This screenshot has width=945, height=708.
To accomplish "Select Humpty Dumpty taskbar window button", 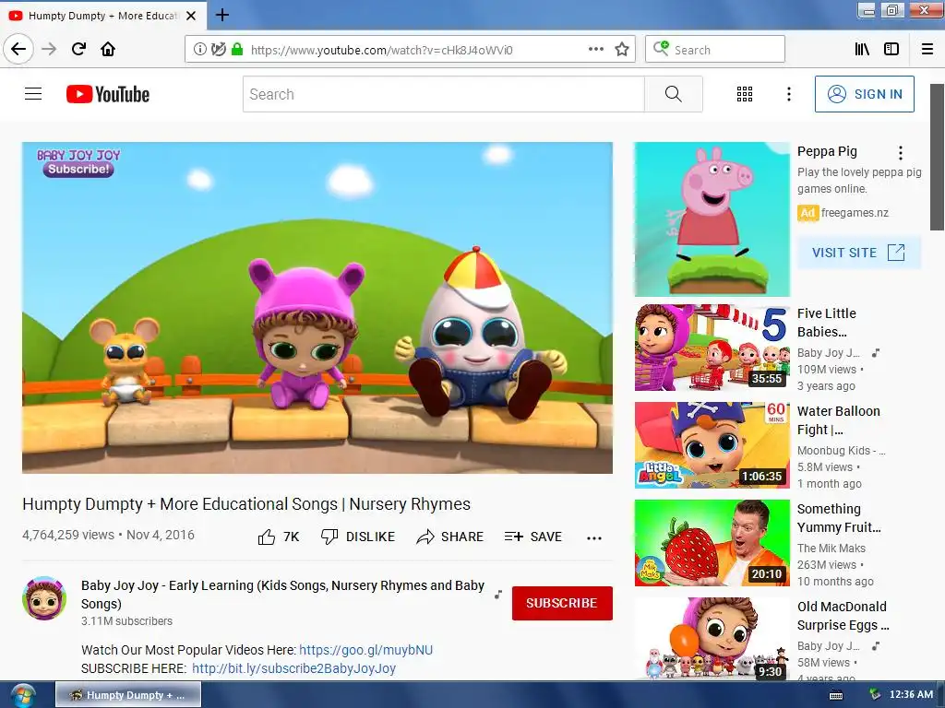I will click(128, 695).
